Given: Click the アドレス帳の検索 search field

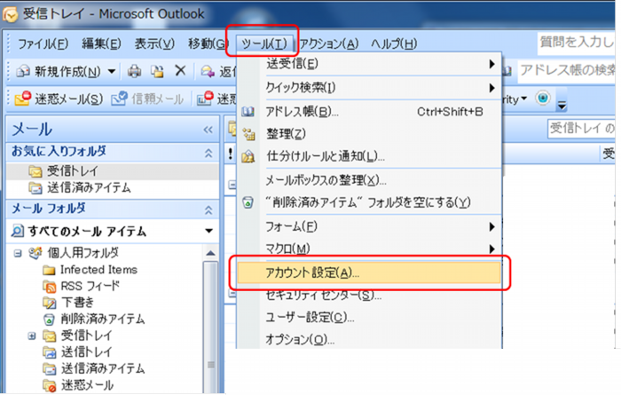Looking at the screenshot, I should (x=567, y=70).
